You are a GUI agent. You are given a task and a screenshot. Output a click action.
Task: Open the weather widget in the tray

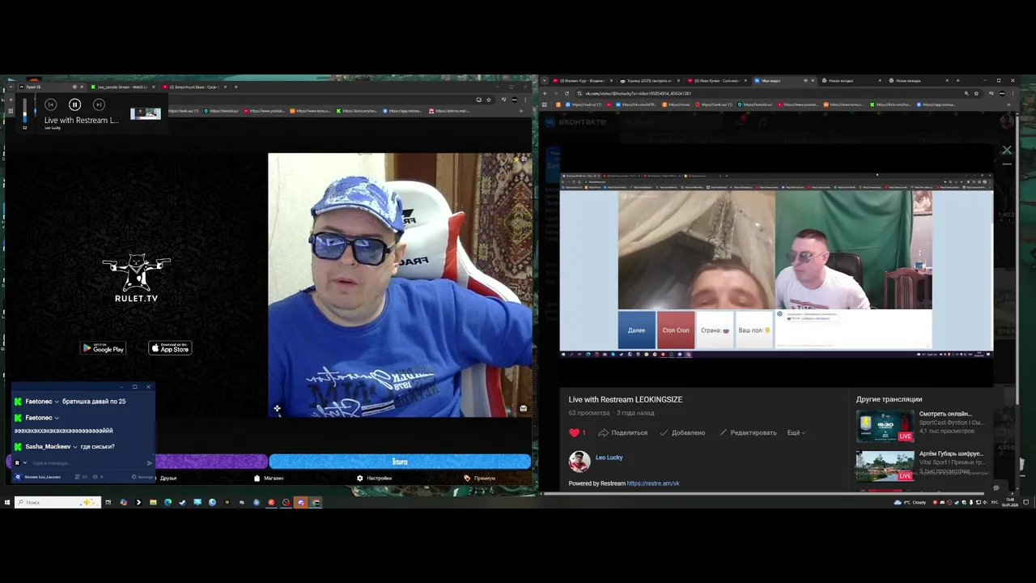[x=910, y=502]
